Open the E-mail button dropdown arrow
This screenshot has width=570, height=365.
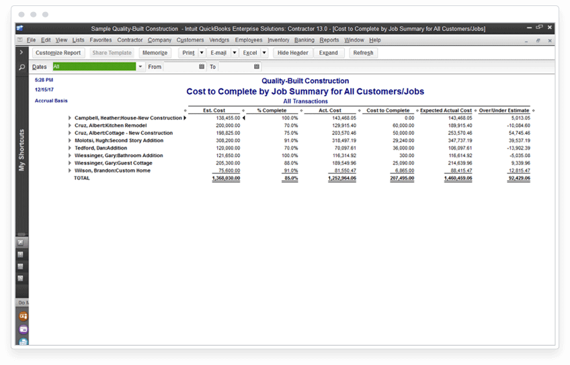pos(235,52)
